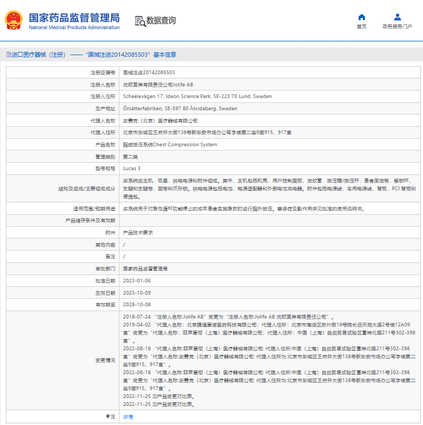Click 注册人名称 row label
Viewport: 423px width, 425px height.
click(x=102, y=85)
